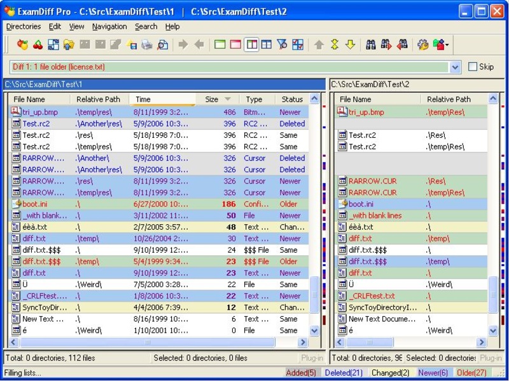Open the Directories menu
This screenshot has width=509, height=381.
pos(24,27)
